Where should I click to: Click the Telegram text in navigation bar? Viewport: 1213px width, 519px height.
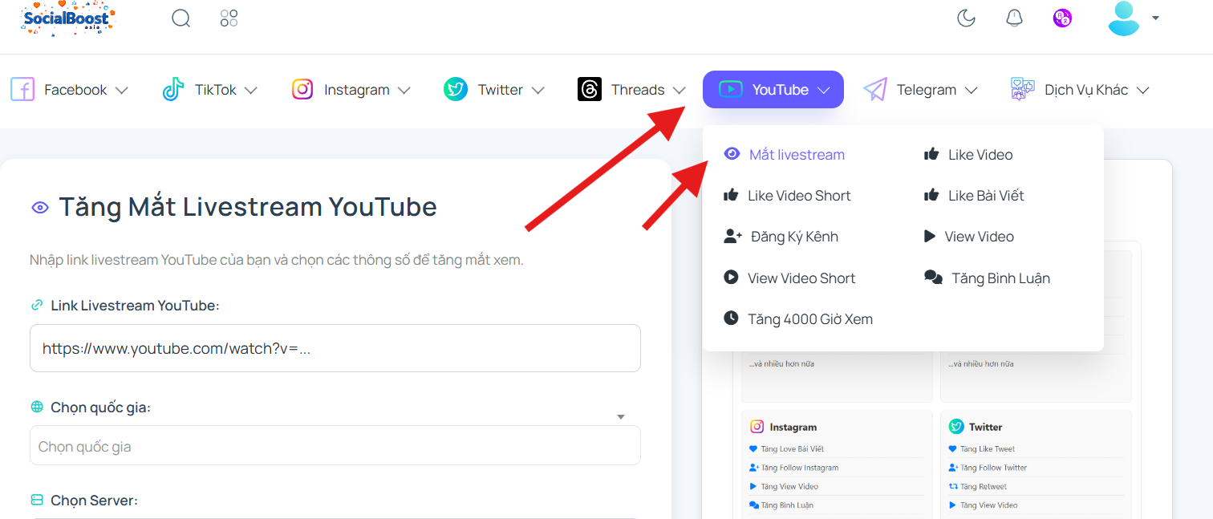[927, 90]
